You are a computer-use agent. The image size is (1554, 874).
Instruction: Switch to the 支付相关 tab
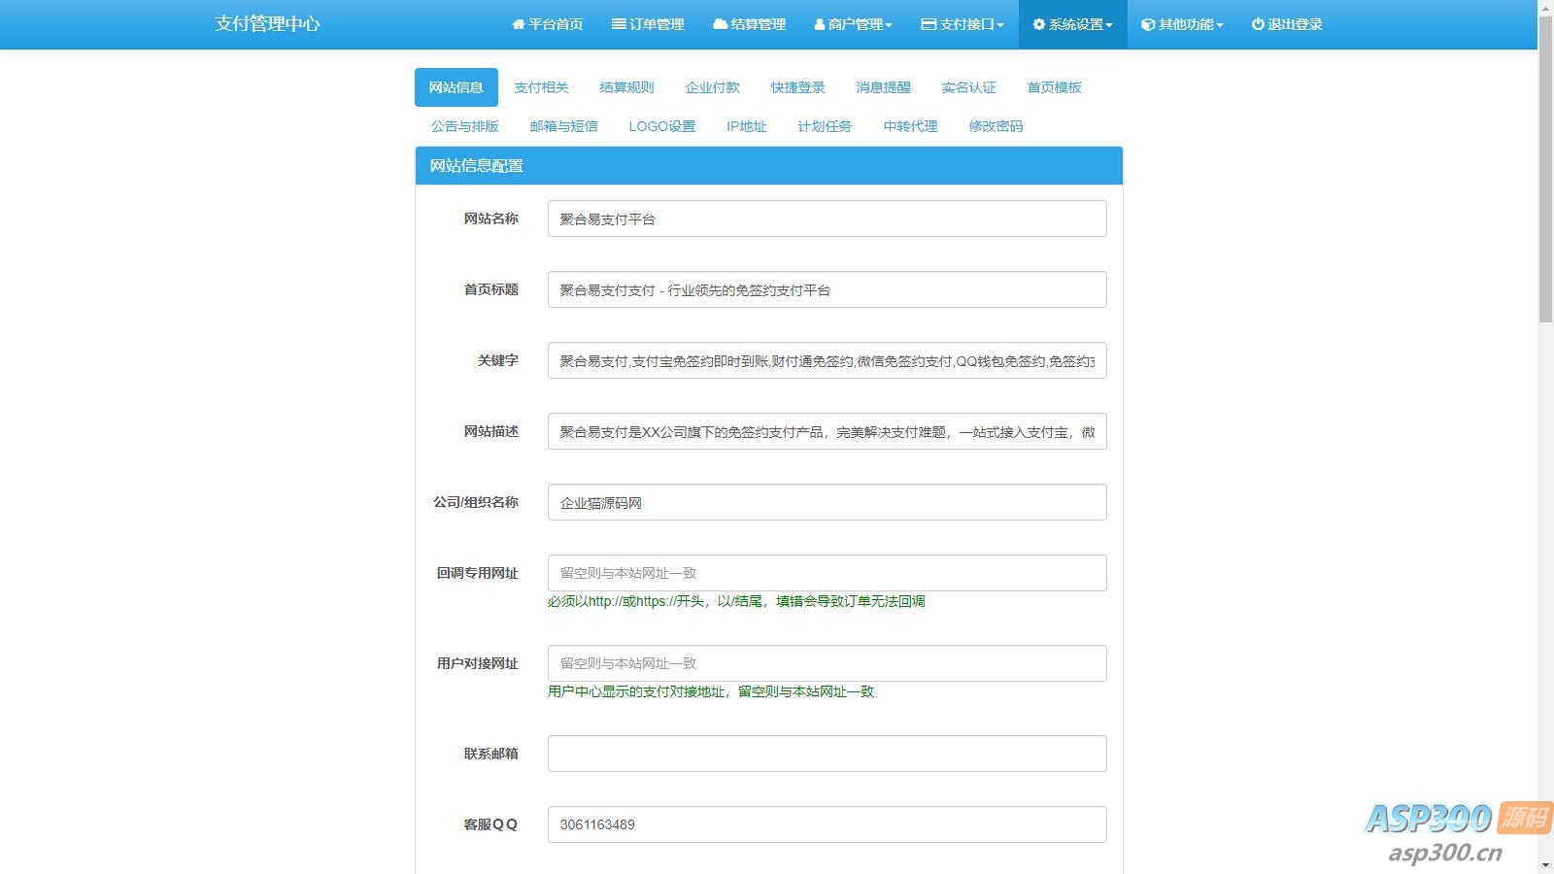(541, 87)
